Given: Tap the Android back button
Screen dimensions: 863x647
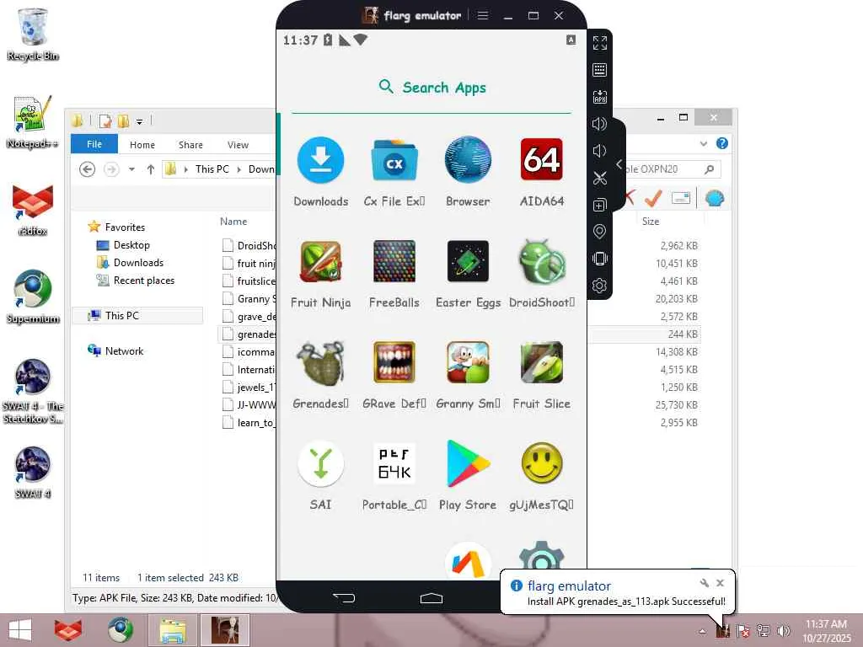Looking at the screenshot, I should pos(344,598).
